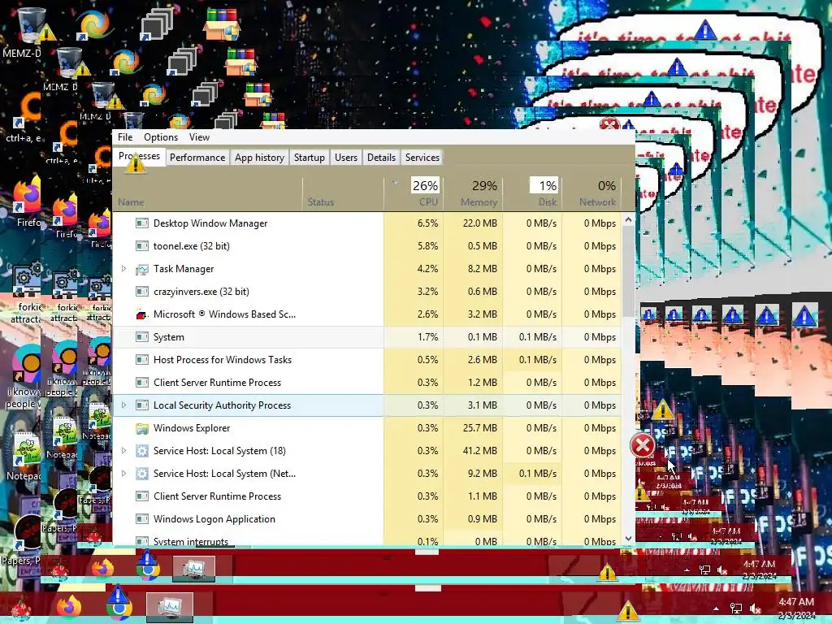Switch to the App history tab
The width and height of the screenshot is (832, 624).
[259, 158]
